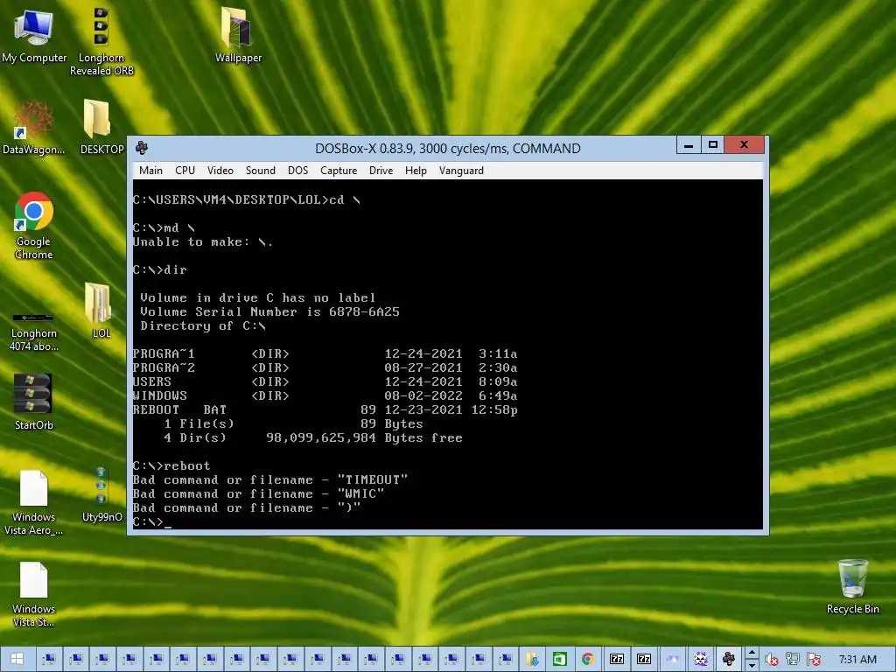Screen dimensions: 896x672
Task: Click the 'Bad command or filename - "TIMEOUT"' line
Action: (x=270, y=479)
